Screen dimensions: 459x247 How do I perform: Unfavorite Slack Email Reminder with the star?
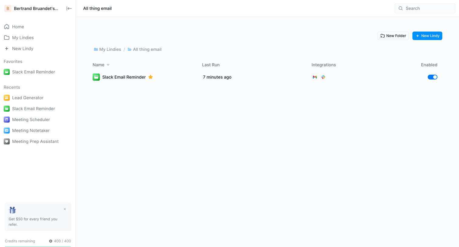(151, 77)
